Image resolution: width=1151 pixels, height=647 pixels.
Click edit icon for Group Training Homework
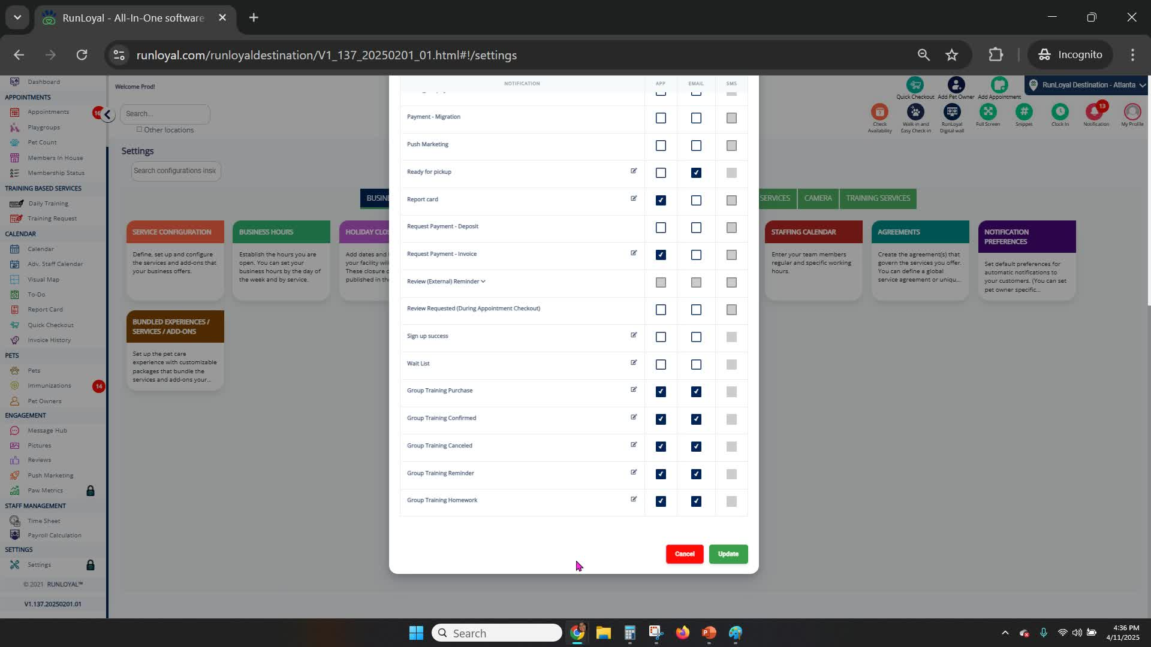coord(634,500)
